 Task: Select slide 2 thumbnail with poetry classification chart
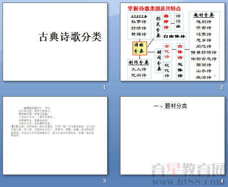tap(173, 42)
